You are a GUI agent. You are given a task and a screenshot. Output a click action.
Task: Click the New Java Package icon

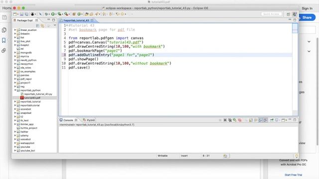coord(74,14)
